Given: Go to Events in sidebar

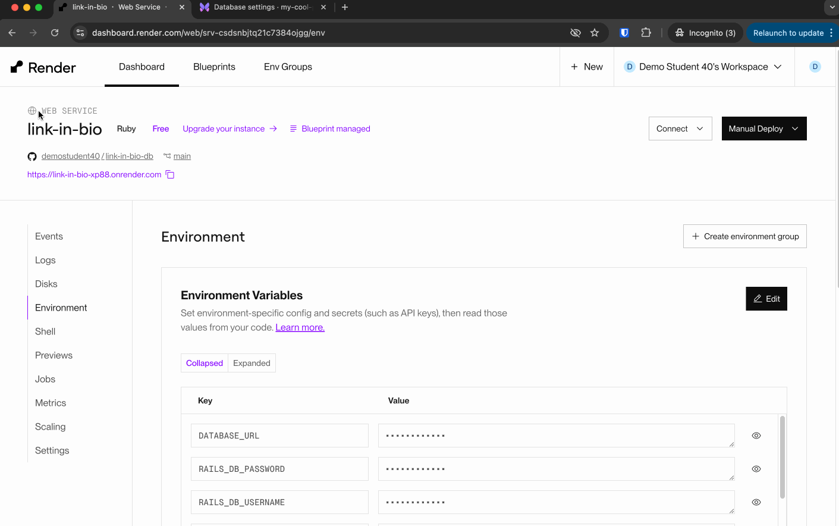Looking at the screenshot, I should click(x=49, y=236).
